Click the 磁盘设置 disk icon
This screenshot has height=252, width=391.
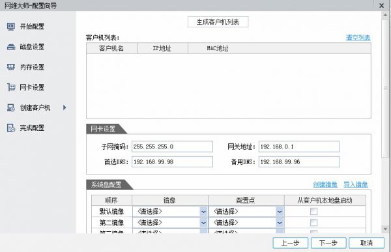10,47
